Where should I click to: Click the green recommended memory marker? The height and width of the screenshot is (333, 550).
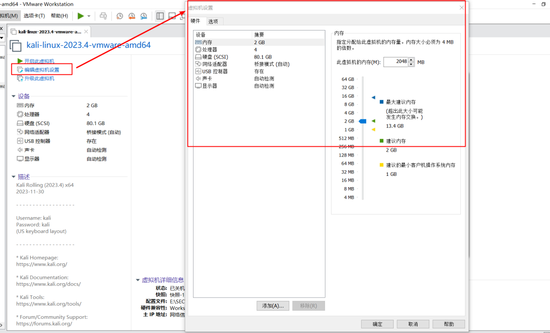coord(373,121)
